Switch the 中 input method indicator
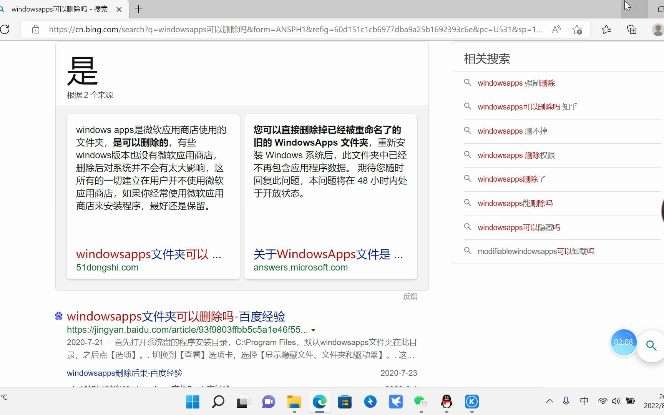The image size is (664, 415). [584, 401]
